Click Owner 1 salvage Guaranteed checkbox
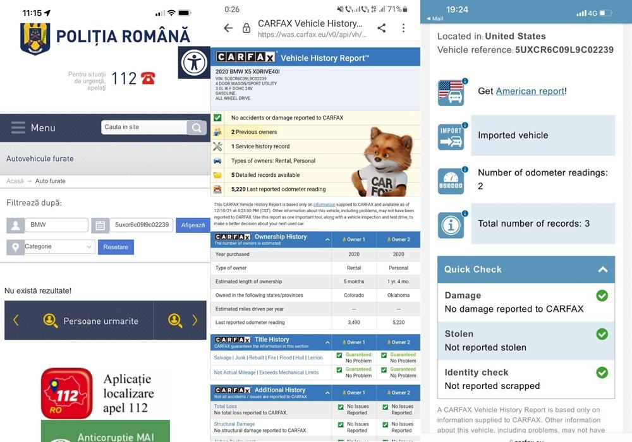This screenshot has height=442, width=632. pyautogui.click(x=339, y=355)
